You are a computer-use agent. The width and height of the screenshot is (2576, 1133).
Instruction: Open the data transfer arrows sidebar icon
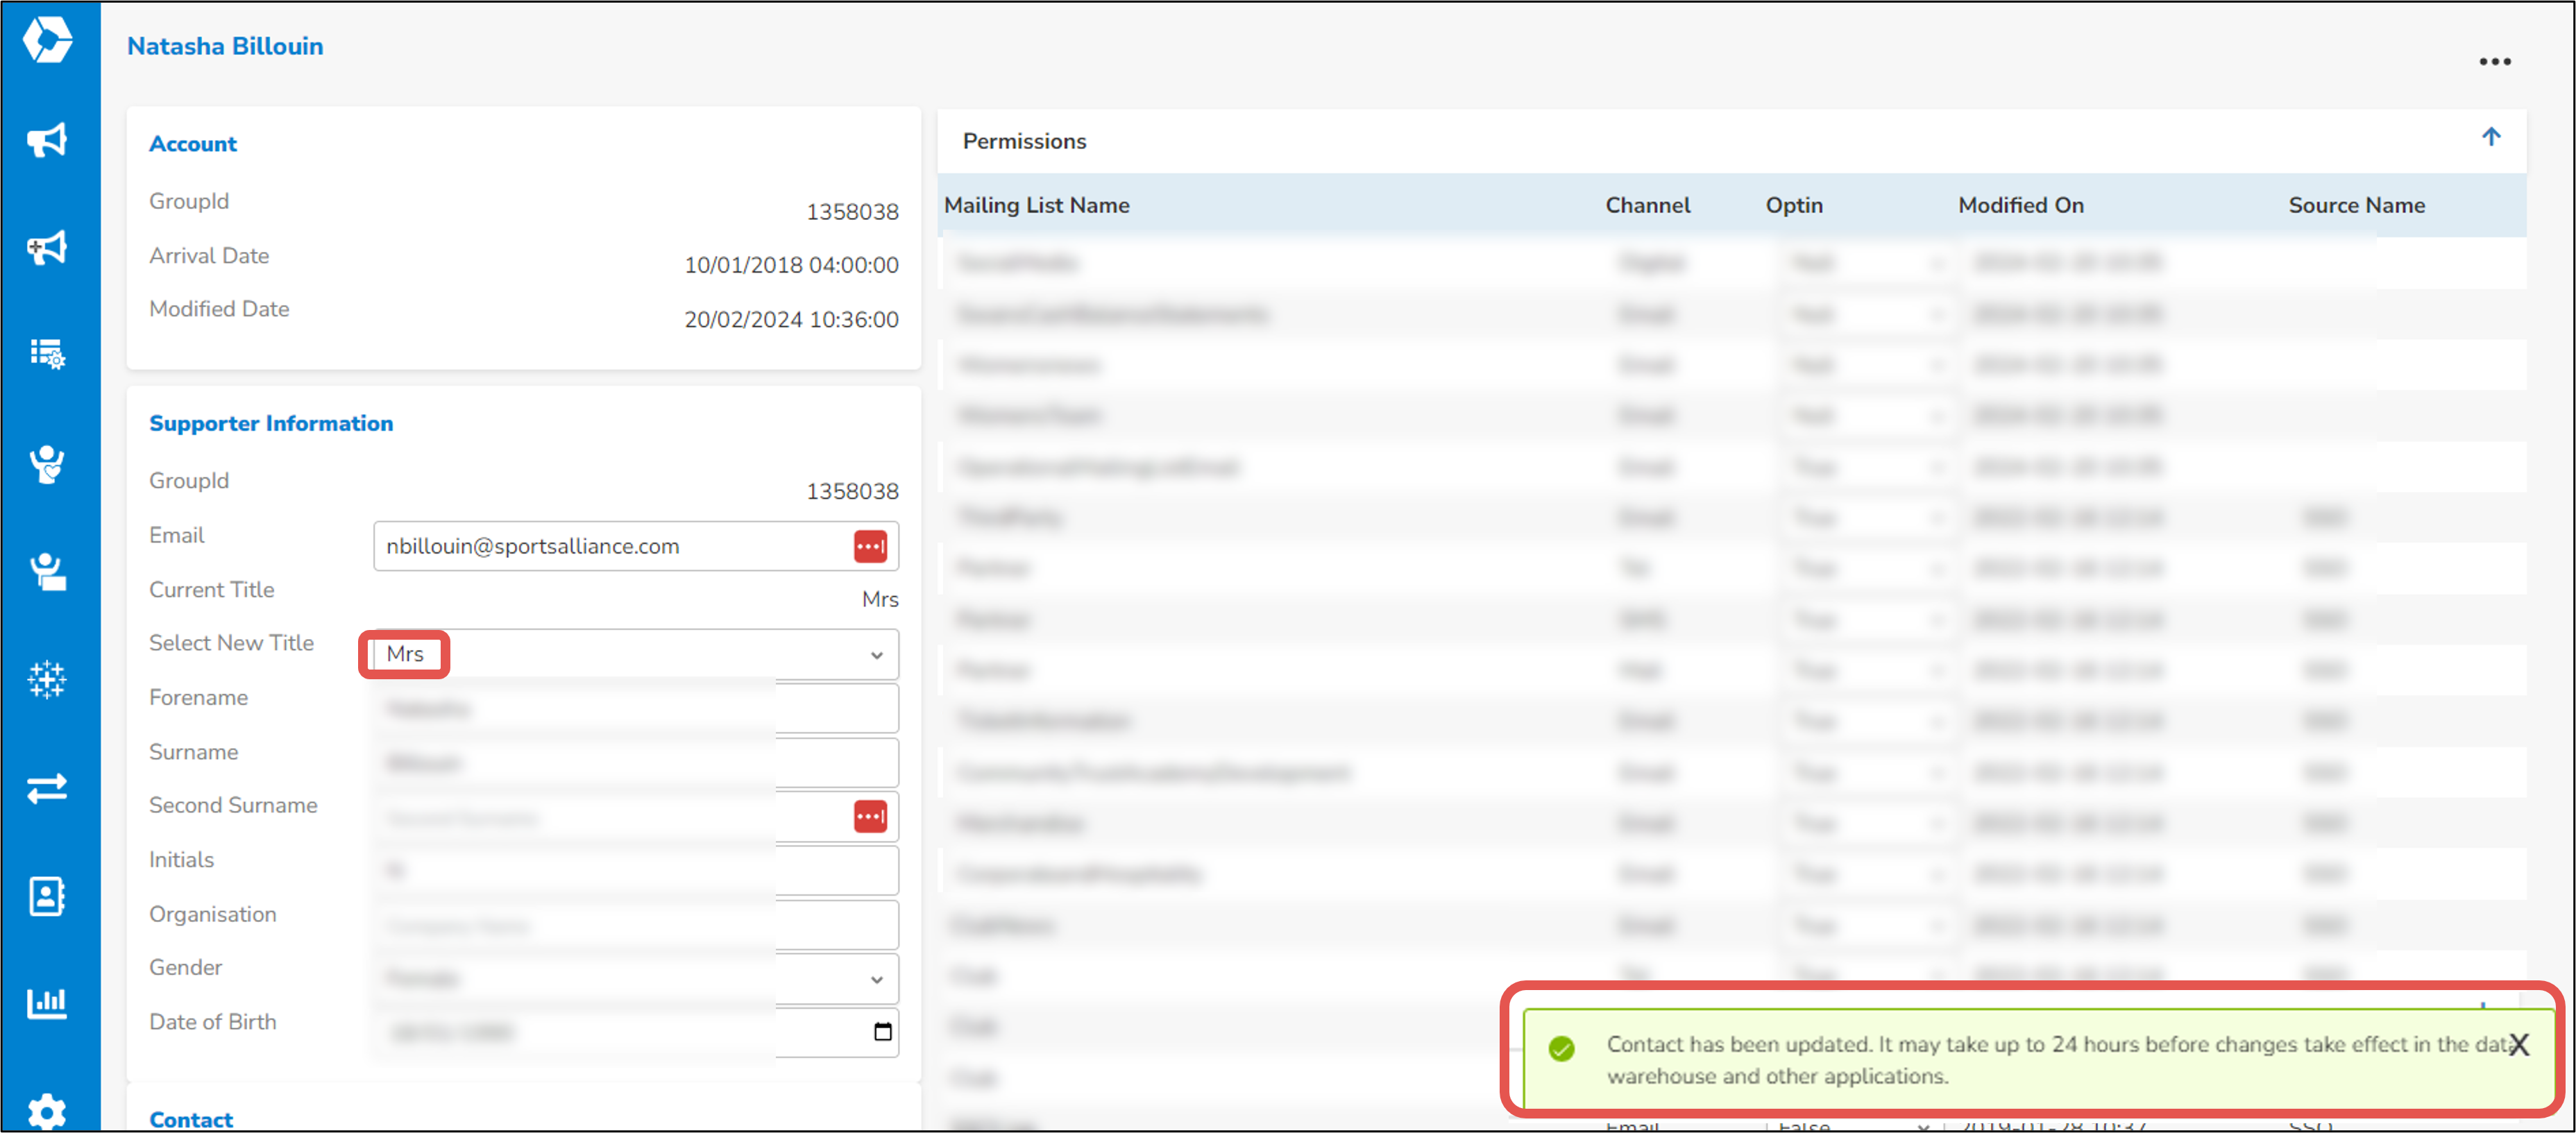pos(47,789)
